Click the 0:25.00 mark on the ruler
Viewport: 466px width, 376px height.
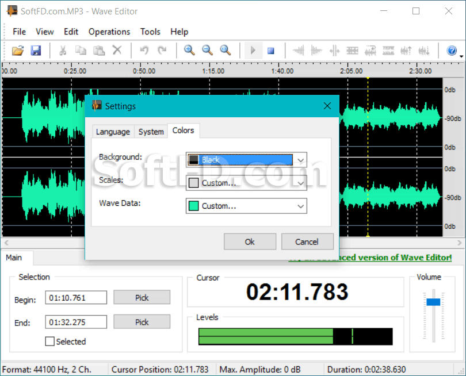click(75, 71)
